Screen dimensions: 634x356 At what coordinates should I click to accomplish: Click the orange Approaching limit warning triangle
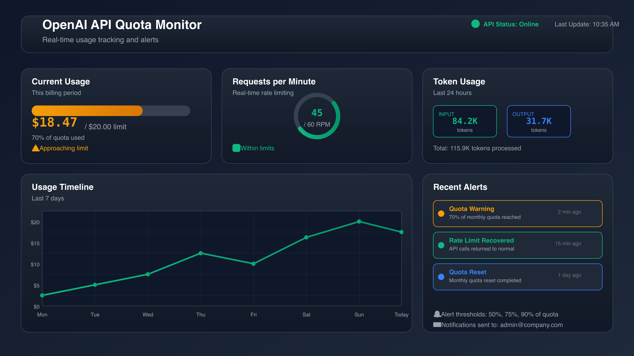click(x=35, y=148)
